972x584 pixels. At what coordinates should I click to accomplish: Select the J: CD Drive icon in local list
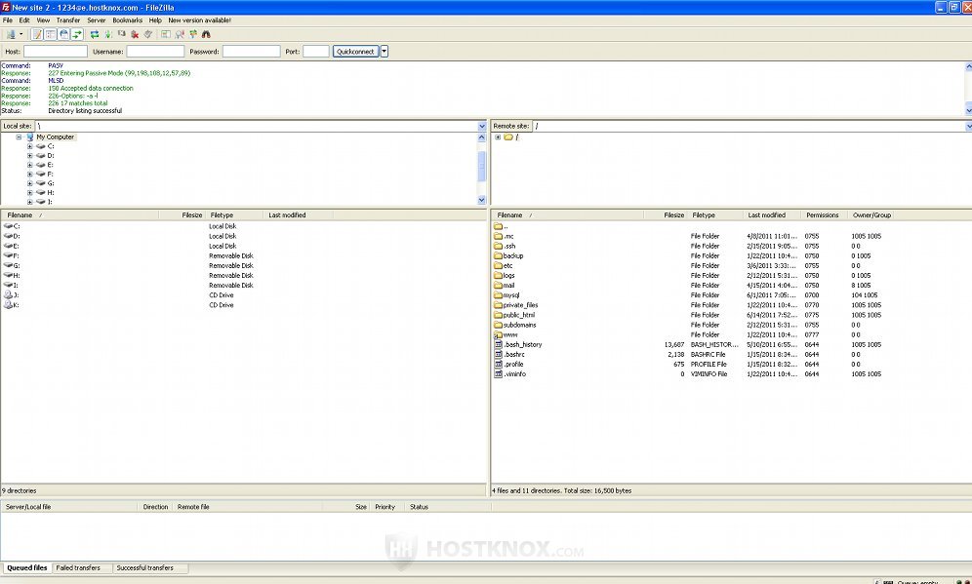pyautogui.click(x=8, y=295)
